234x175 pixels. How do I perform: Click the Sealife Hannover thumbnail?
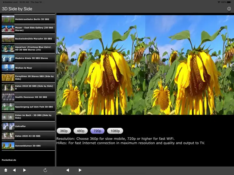click(8, 97)
